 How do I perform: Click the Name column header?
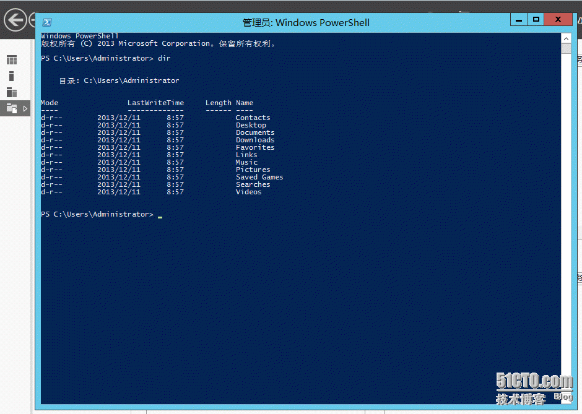pos(245,103)
